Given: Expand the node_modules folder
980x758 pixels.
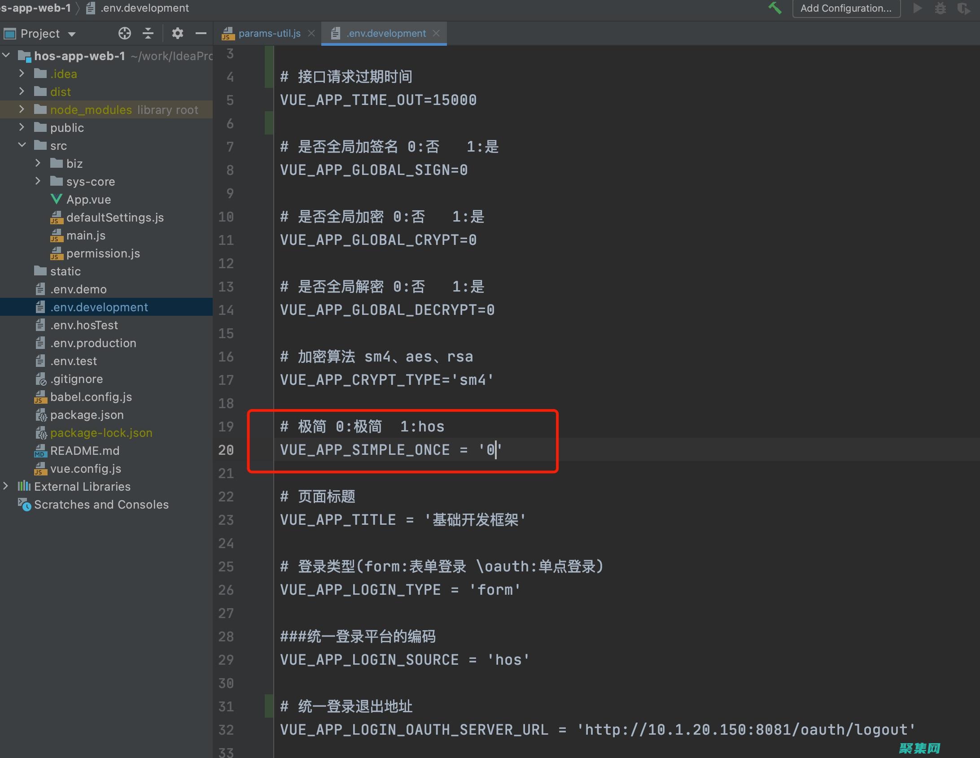Looking at the screenshot, I should coord(22,109).
